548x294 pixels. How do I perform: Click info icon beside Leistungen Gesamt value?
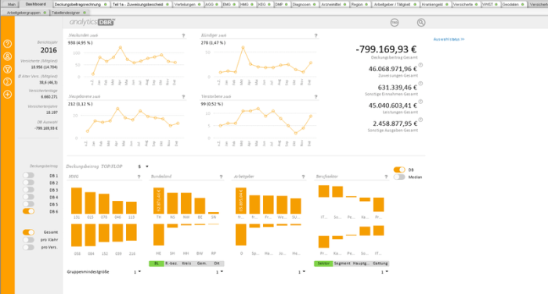click(x=421, y=102)
